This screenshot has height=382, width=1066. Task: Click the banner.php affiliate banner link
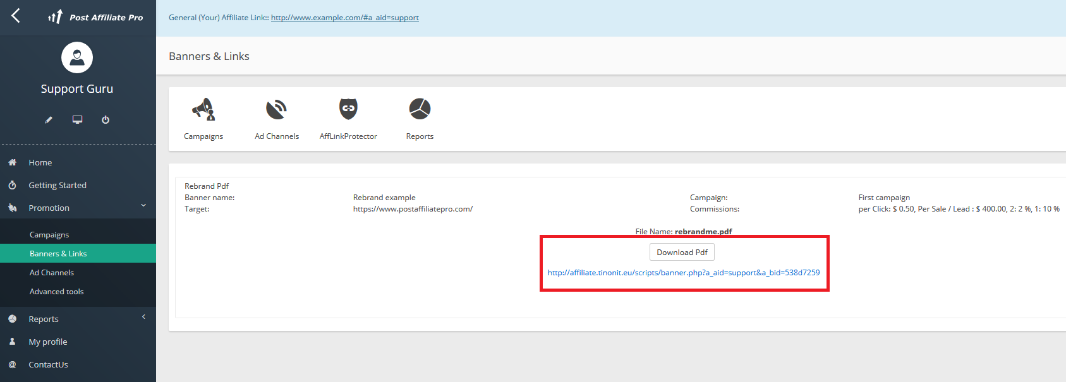coord(683,273)
